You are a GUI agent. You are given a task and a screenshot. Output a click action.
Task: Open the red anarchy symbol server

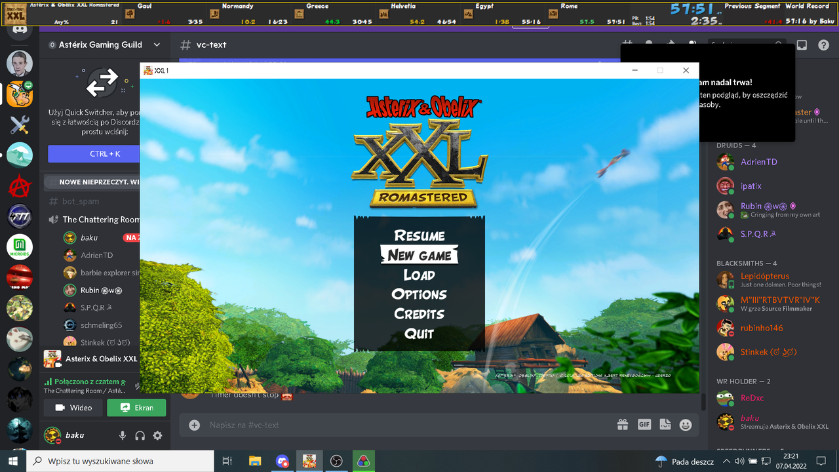click(x=20, y=186)
